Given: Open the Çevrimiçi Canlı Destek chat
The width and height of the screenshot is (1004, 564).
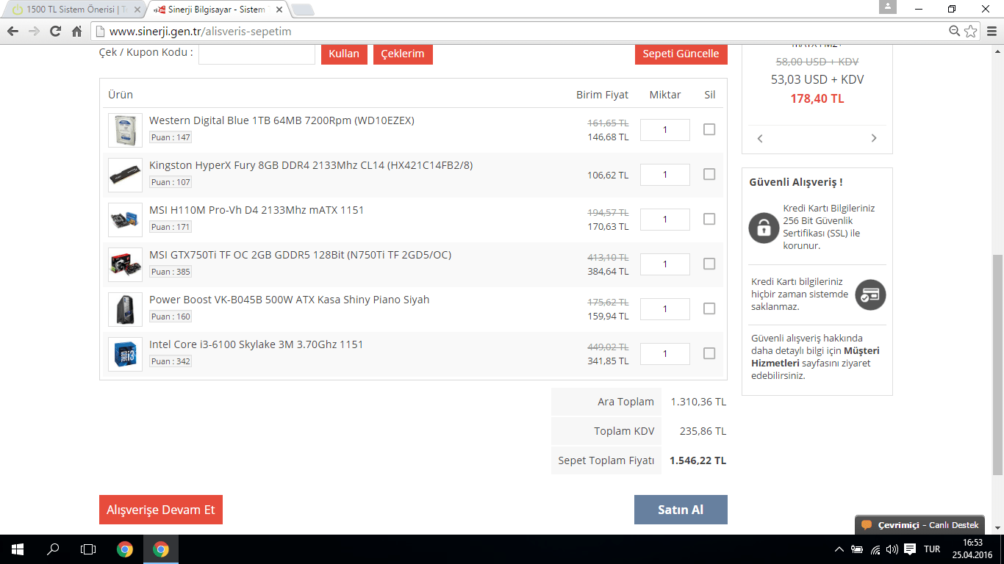Looking at the screenshot, I should coord(919,525).
